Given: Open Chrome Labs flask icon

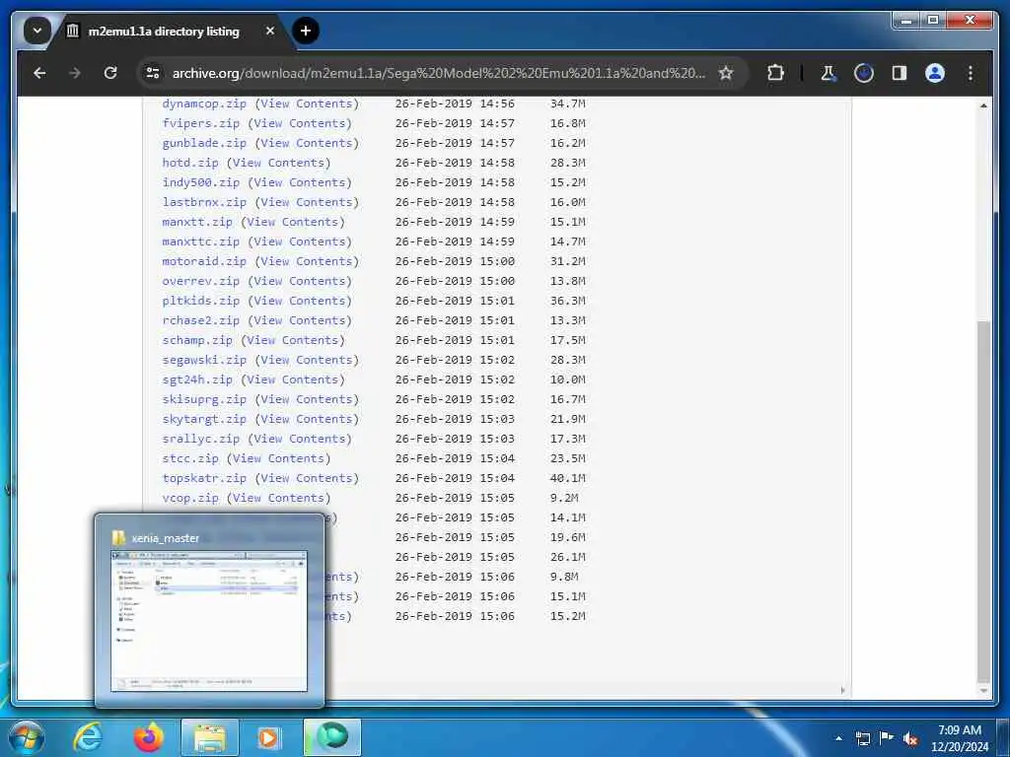Looking at the screenshot, I should [829, 73].
